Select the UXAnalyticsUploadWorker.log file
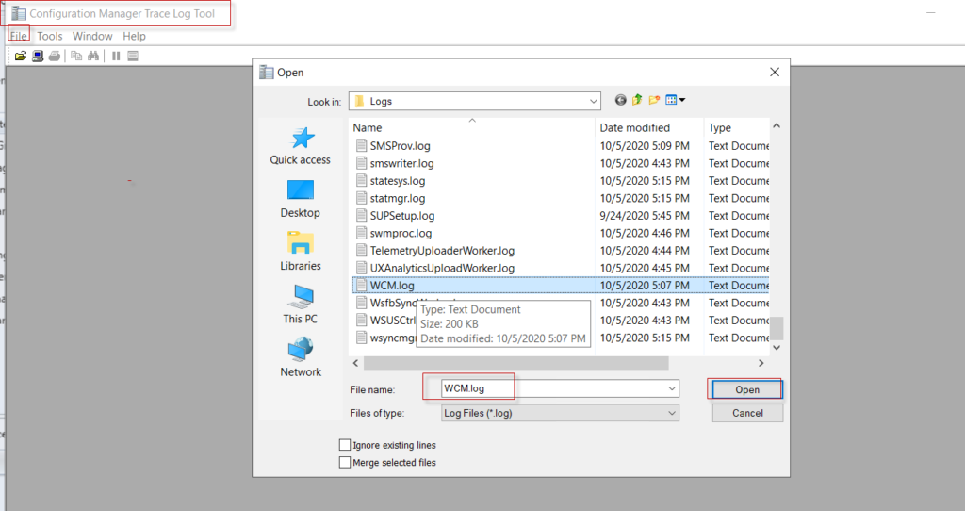The width and height of the screenshot is (965, 511). pyautogui.click(x=442, y=268)
